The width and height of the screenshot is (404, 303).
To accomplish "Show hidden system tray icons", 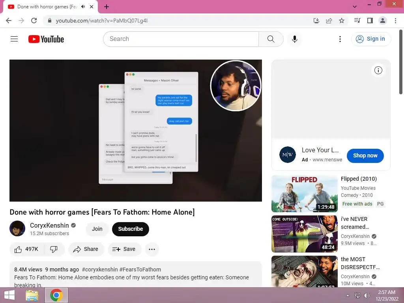I will 348,296.
